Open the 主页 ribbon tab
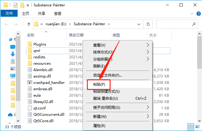 26,14
